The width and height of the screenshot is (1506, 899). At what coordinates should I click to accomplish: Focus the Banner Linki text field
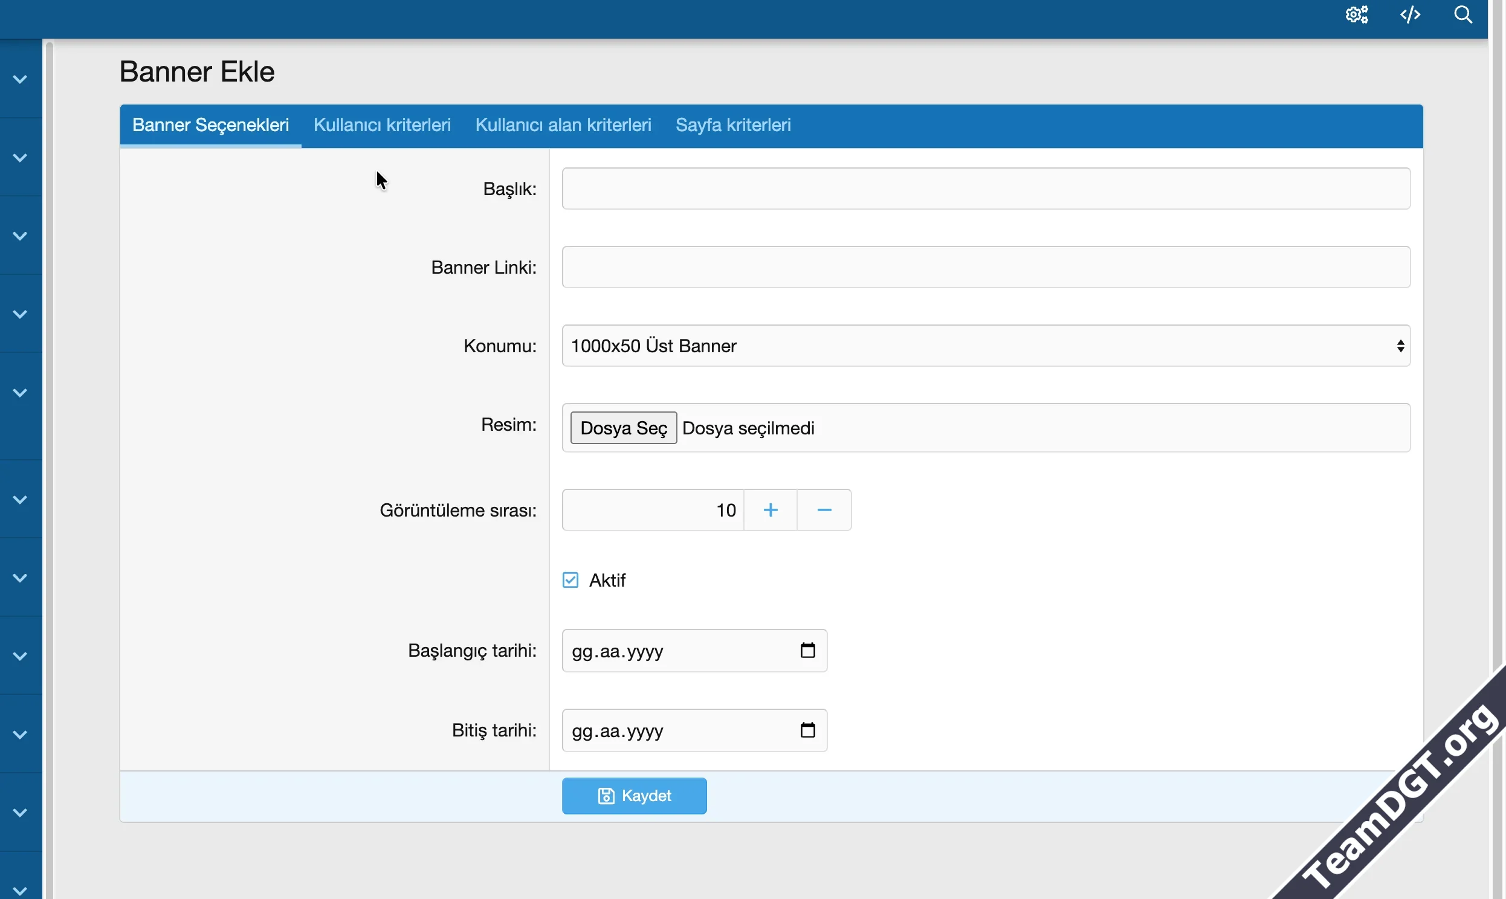[986, 267]
